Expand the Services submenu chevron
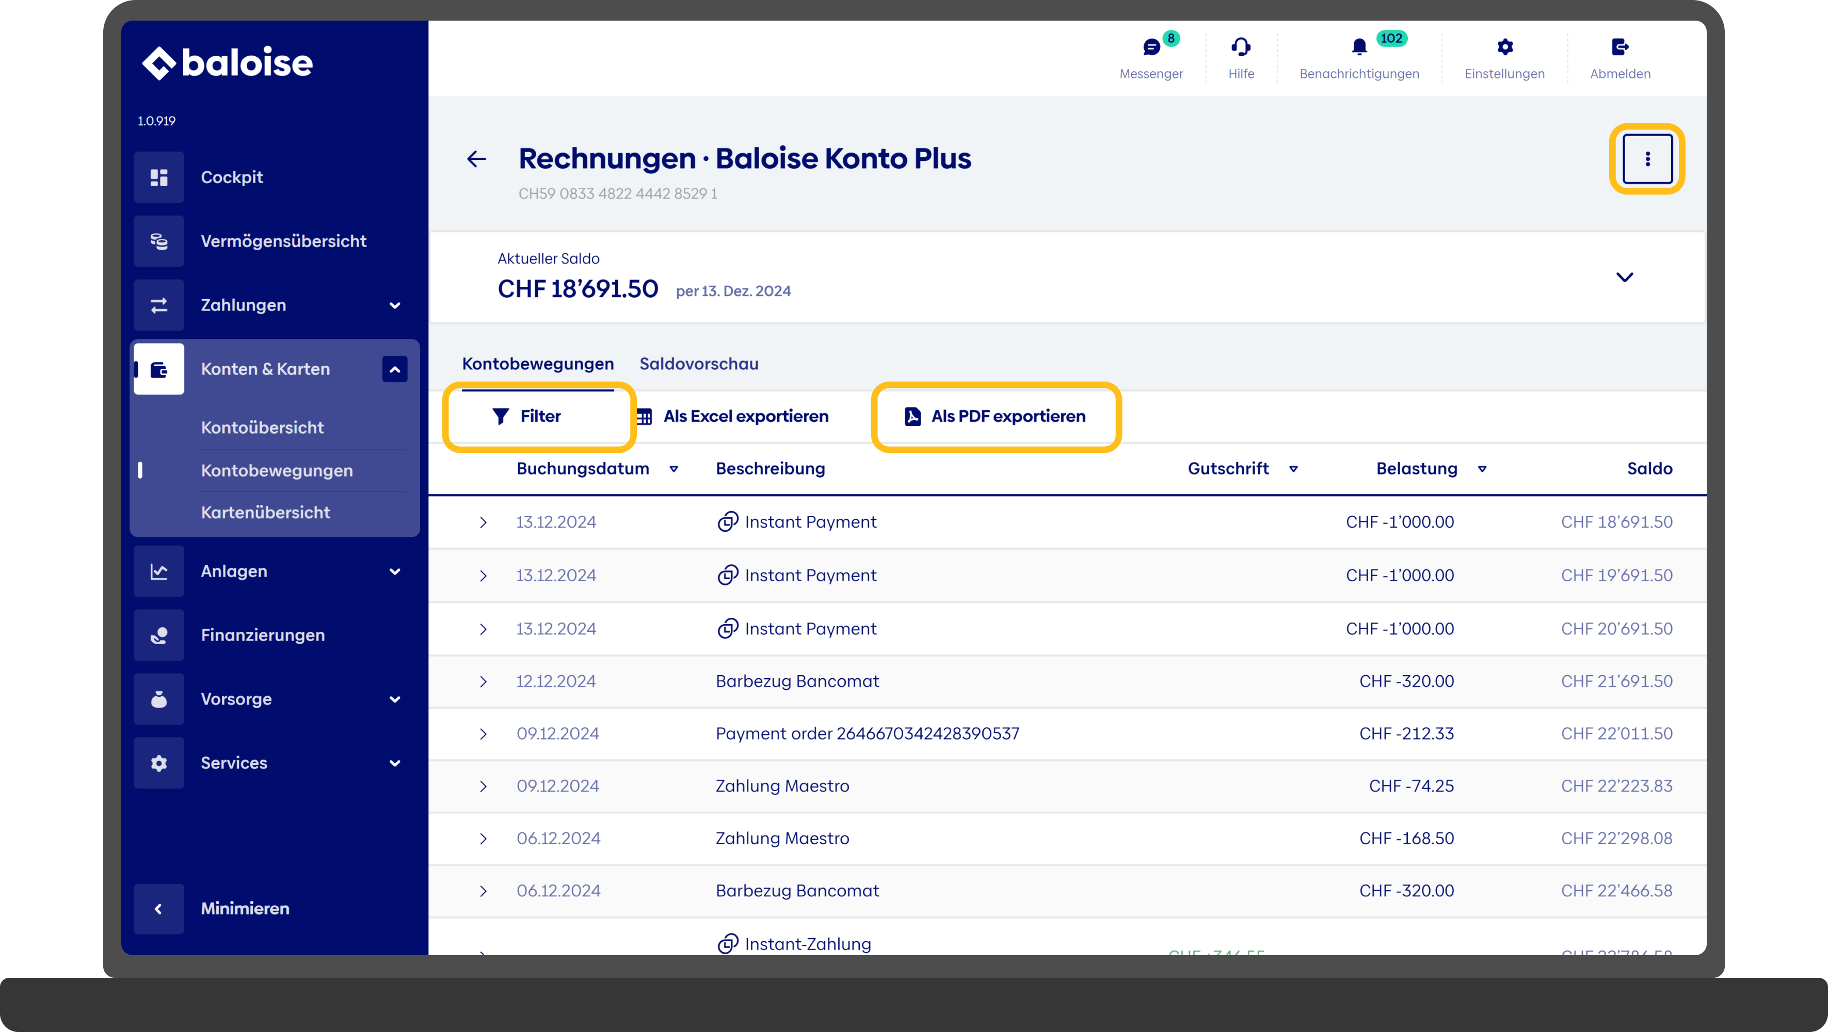The image size is (1828, 1032). 394,763
